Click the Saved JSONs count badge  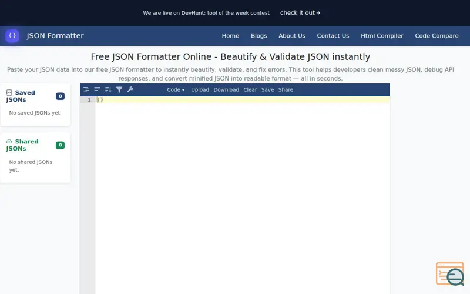coord(60,96)
